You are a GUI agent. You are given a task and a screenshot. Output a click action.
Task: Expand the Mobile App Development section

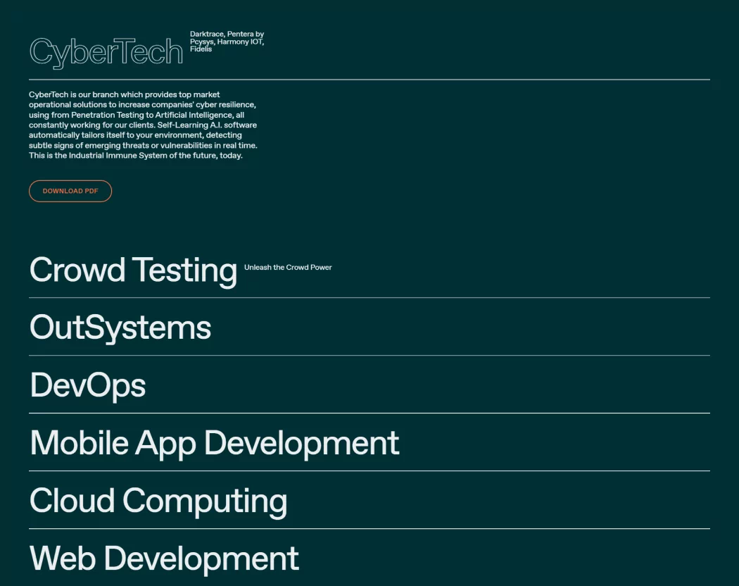pyautogui.click(x=215, y=444)
